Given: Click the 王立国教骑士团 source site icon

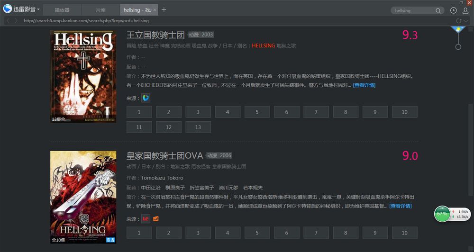Looking at the screenshot, I should pos(146,98).
